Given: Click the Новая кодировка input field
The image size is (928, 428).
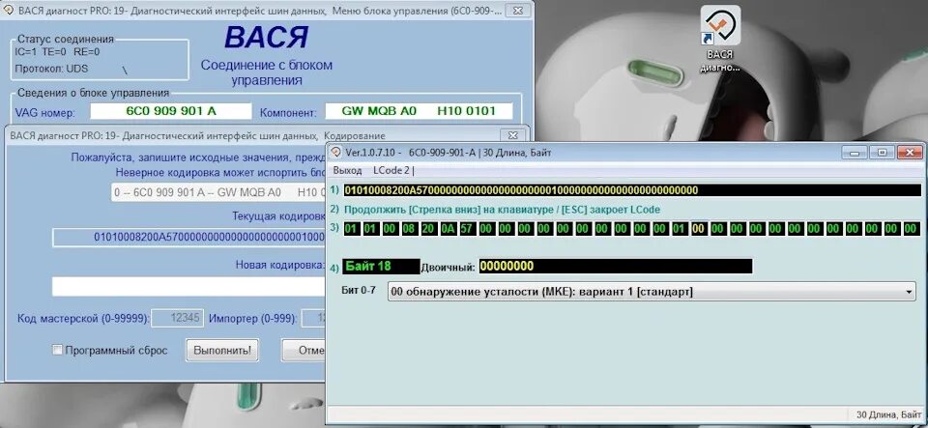Looking at the screenshot, I should tap(188, 286).
